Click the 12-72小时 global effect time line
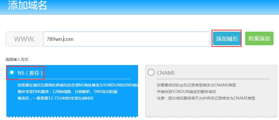 (x=55, y=98)
